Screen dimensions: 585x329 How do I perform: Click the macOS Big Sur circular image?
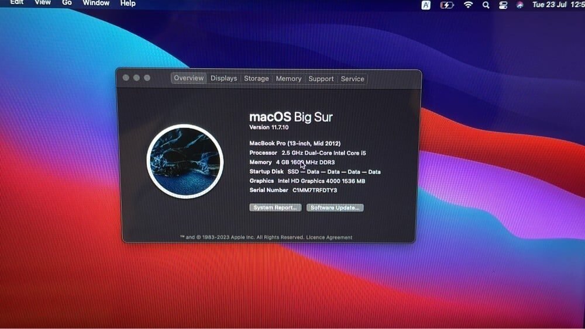tap(185, 161)
